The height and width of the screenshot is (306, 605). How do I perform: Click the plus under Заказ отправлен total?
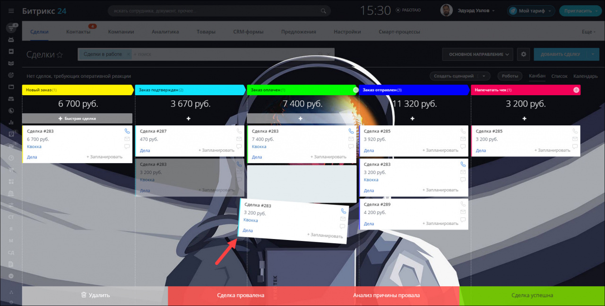pos(413,118)
